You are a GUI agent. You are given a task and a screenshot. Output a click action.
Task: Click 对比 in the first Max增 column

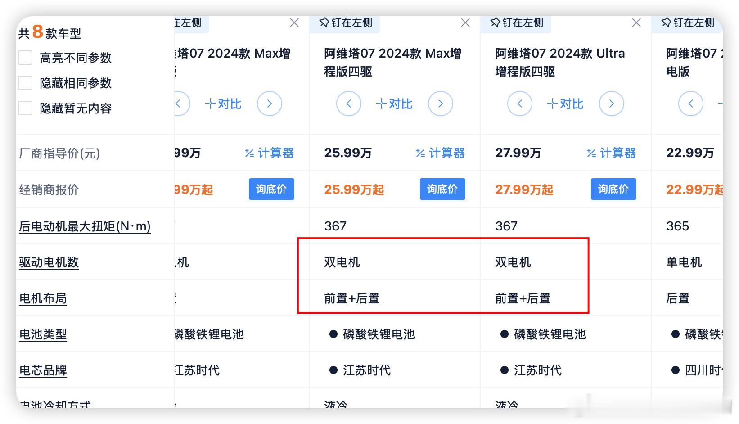click(x=223, y=104)
